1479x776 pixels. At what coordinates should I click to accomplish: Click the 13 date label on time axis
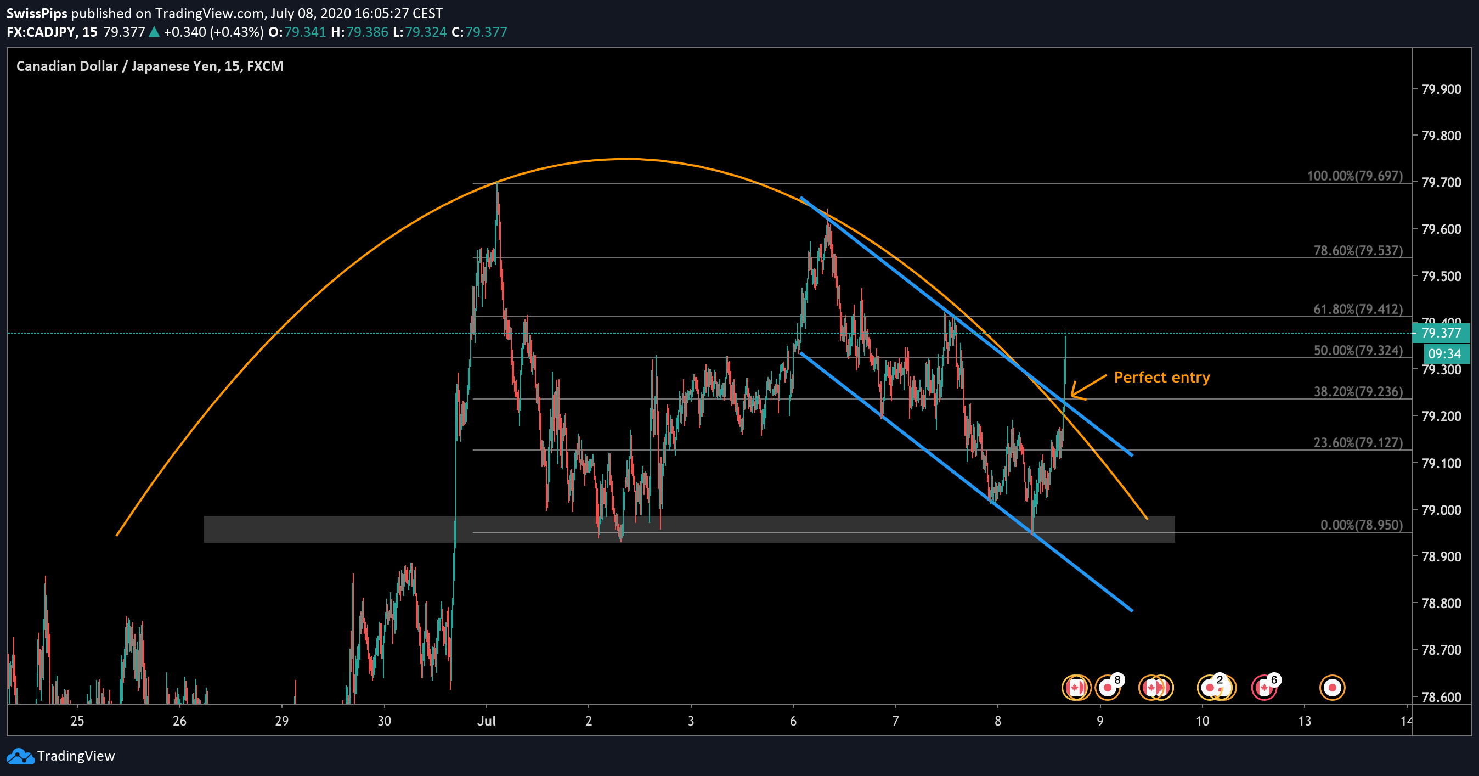pyautogui.click(x=1305, y=721)
